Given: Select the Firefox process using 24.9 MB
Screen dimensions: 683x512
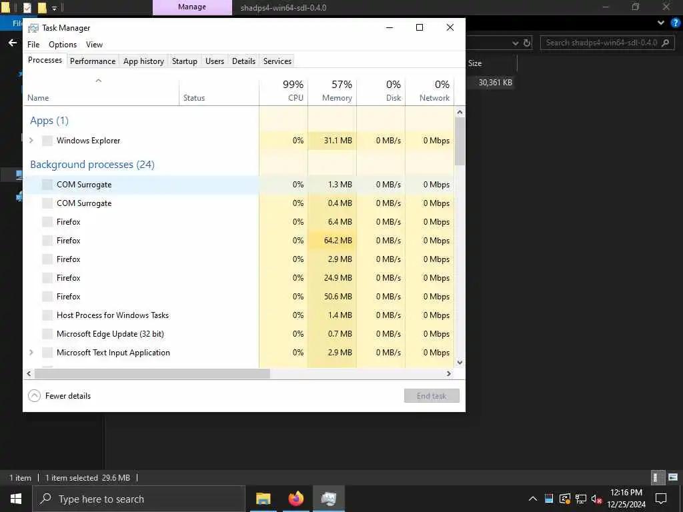Looking at the screenshot, I should 239,278.
